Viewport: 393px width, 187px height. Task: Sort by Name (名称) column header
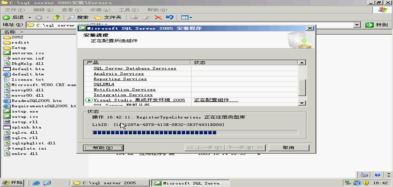[37, 32]
